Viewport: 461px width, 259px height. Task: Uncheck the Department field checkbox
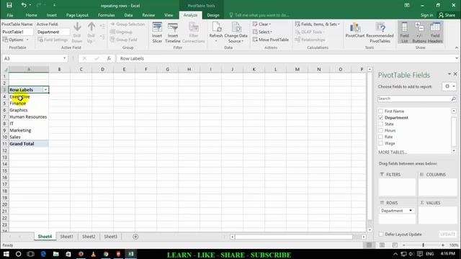pyautogui.click(x=381, y=117)
